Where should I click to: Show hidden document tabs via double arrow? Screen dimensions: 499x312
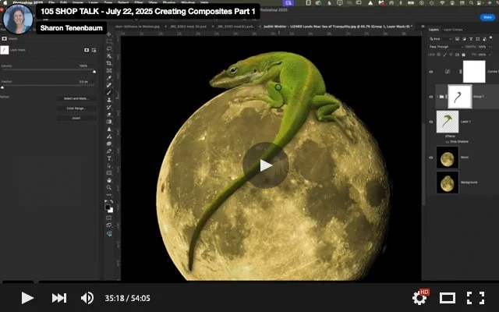click(423, 27)
